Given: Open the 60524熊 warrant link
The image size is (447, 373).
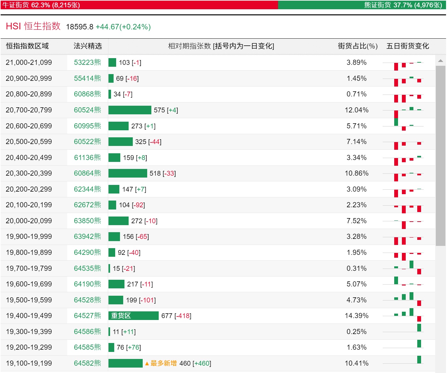Looking at the screenshot, I should [87, 110].
